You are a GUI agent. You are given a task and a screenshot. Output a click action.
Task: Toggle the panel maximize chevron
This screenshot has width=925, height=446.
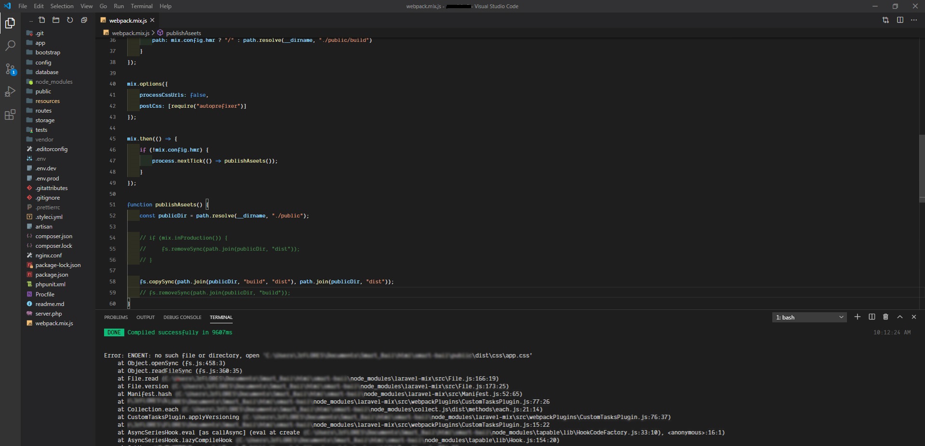click(x=899, y=317)
